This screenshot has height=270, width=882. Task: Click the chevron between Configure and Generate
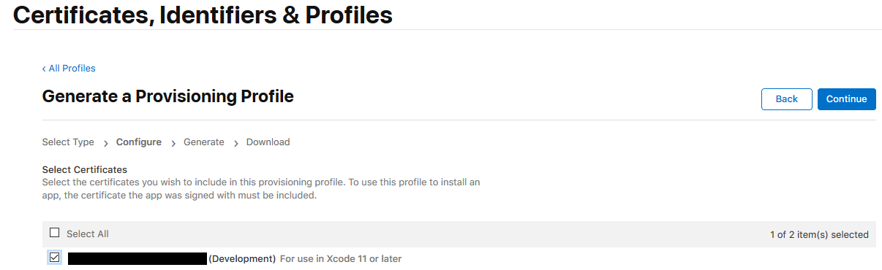pos(173,143)
